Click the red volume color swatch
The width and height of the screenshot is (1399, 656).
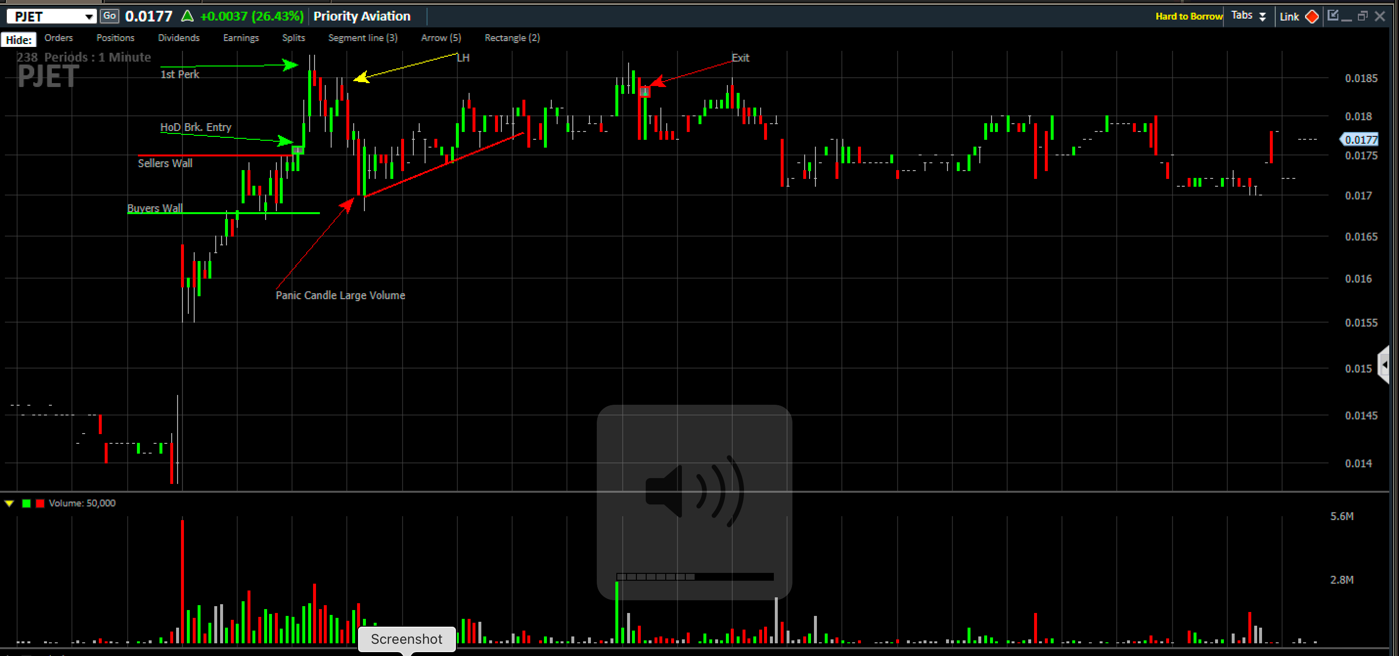pos(40,503)
